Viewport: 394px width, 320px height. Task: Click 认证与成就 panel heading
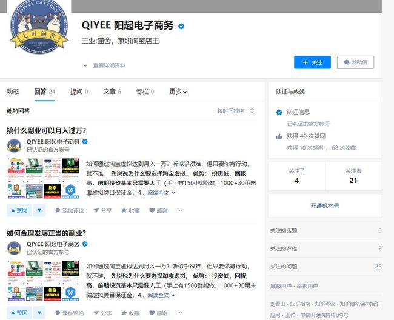click(x=290, y=92)
